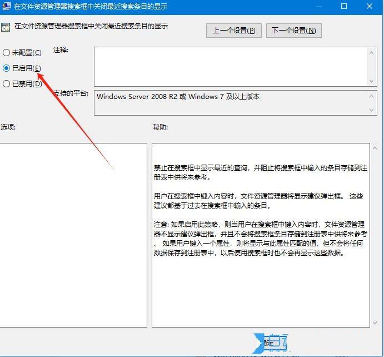Screen dimensions: 384x357
Task: Click the up arrow of the comment scrollbar
Action: tap(372, 53)
